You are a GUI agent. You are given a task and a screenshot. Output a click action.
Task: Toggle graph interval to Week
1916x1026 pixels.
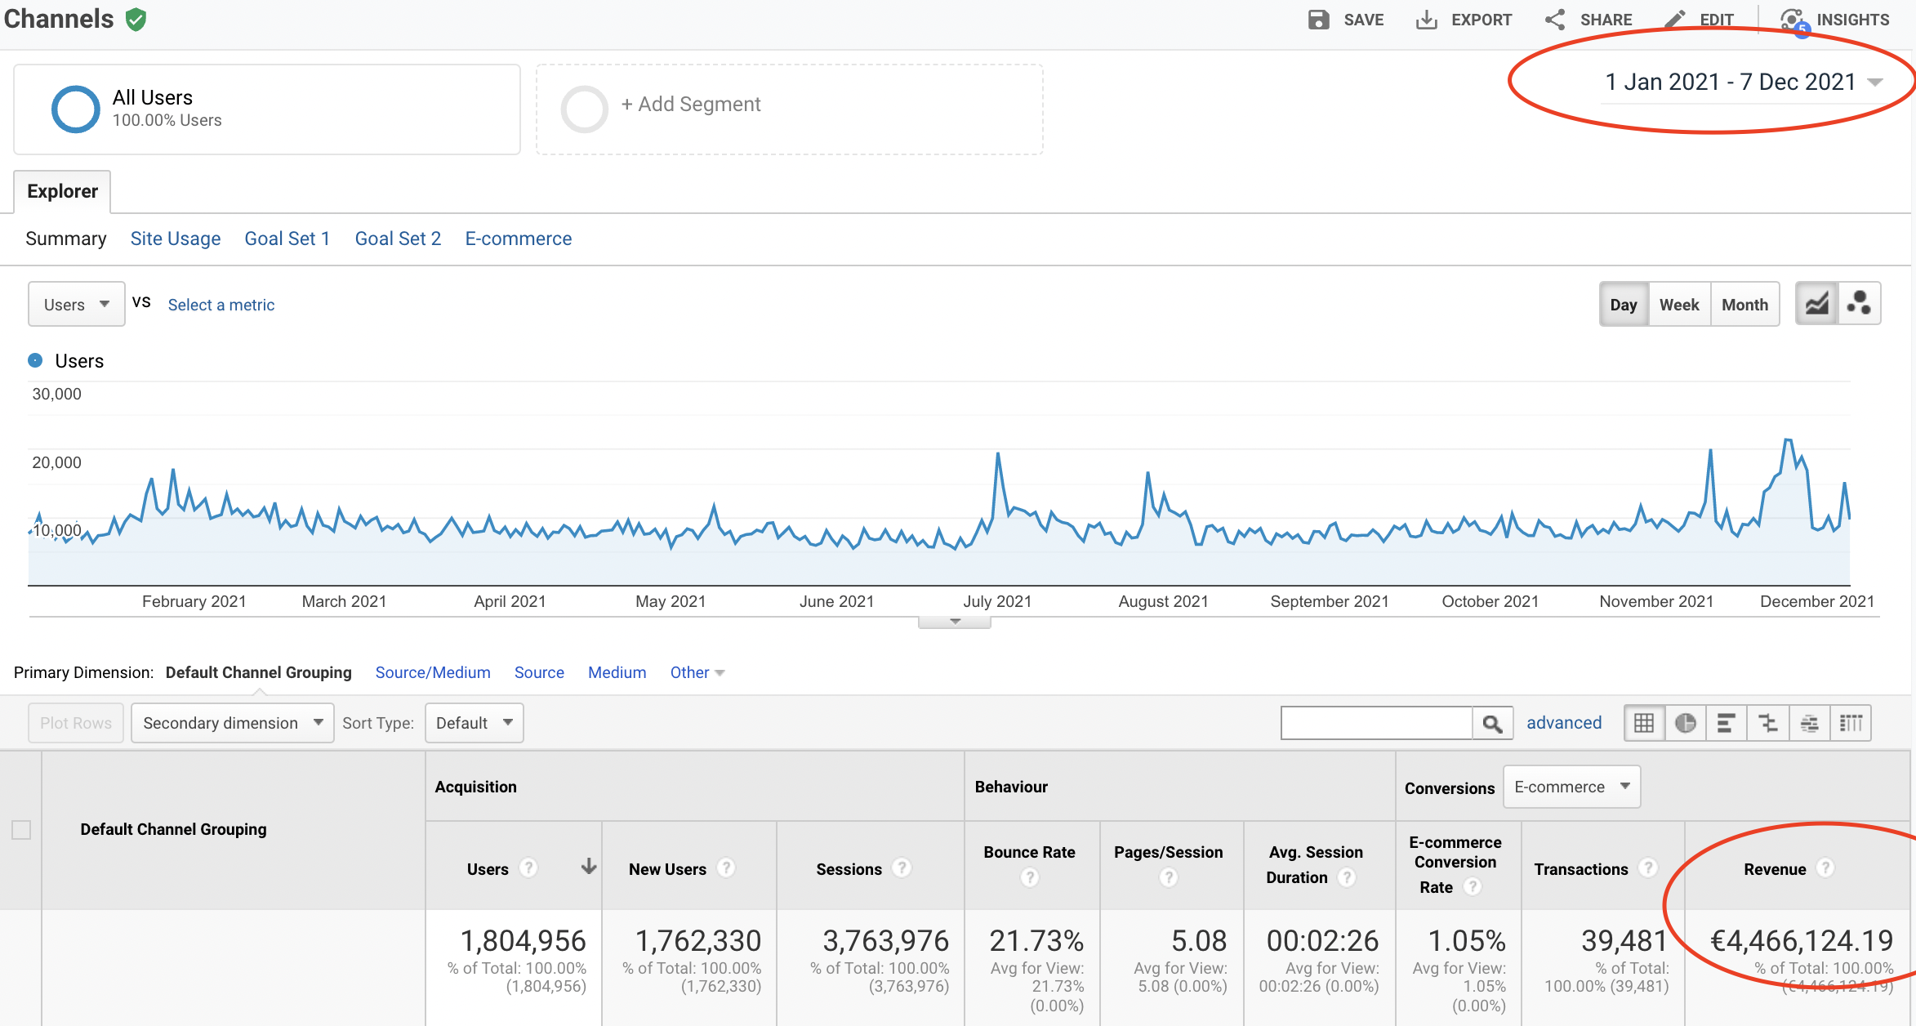(1678, 305)
